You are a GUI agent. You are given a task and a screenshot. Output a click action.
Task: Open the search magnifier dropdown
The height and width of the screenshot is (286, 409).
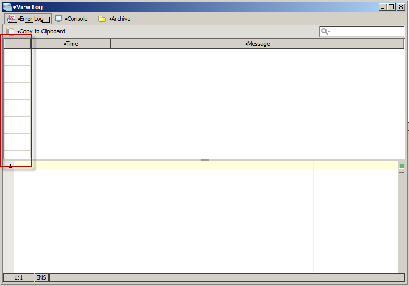325,31
